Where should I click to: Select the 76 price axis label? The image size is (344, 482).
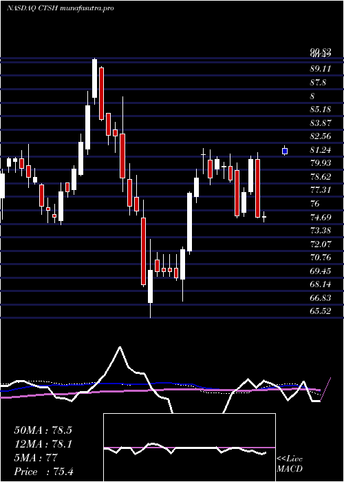[x=315, y=204]
